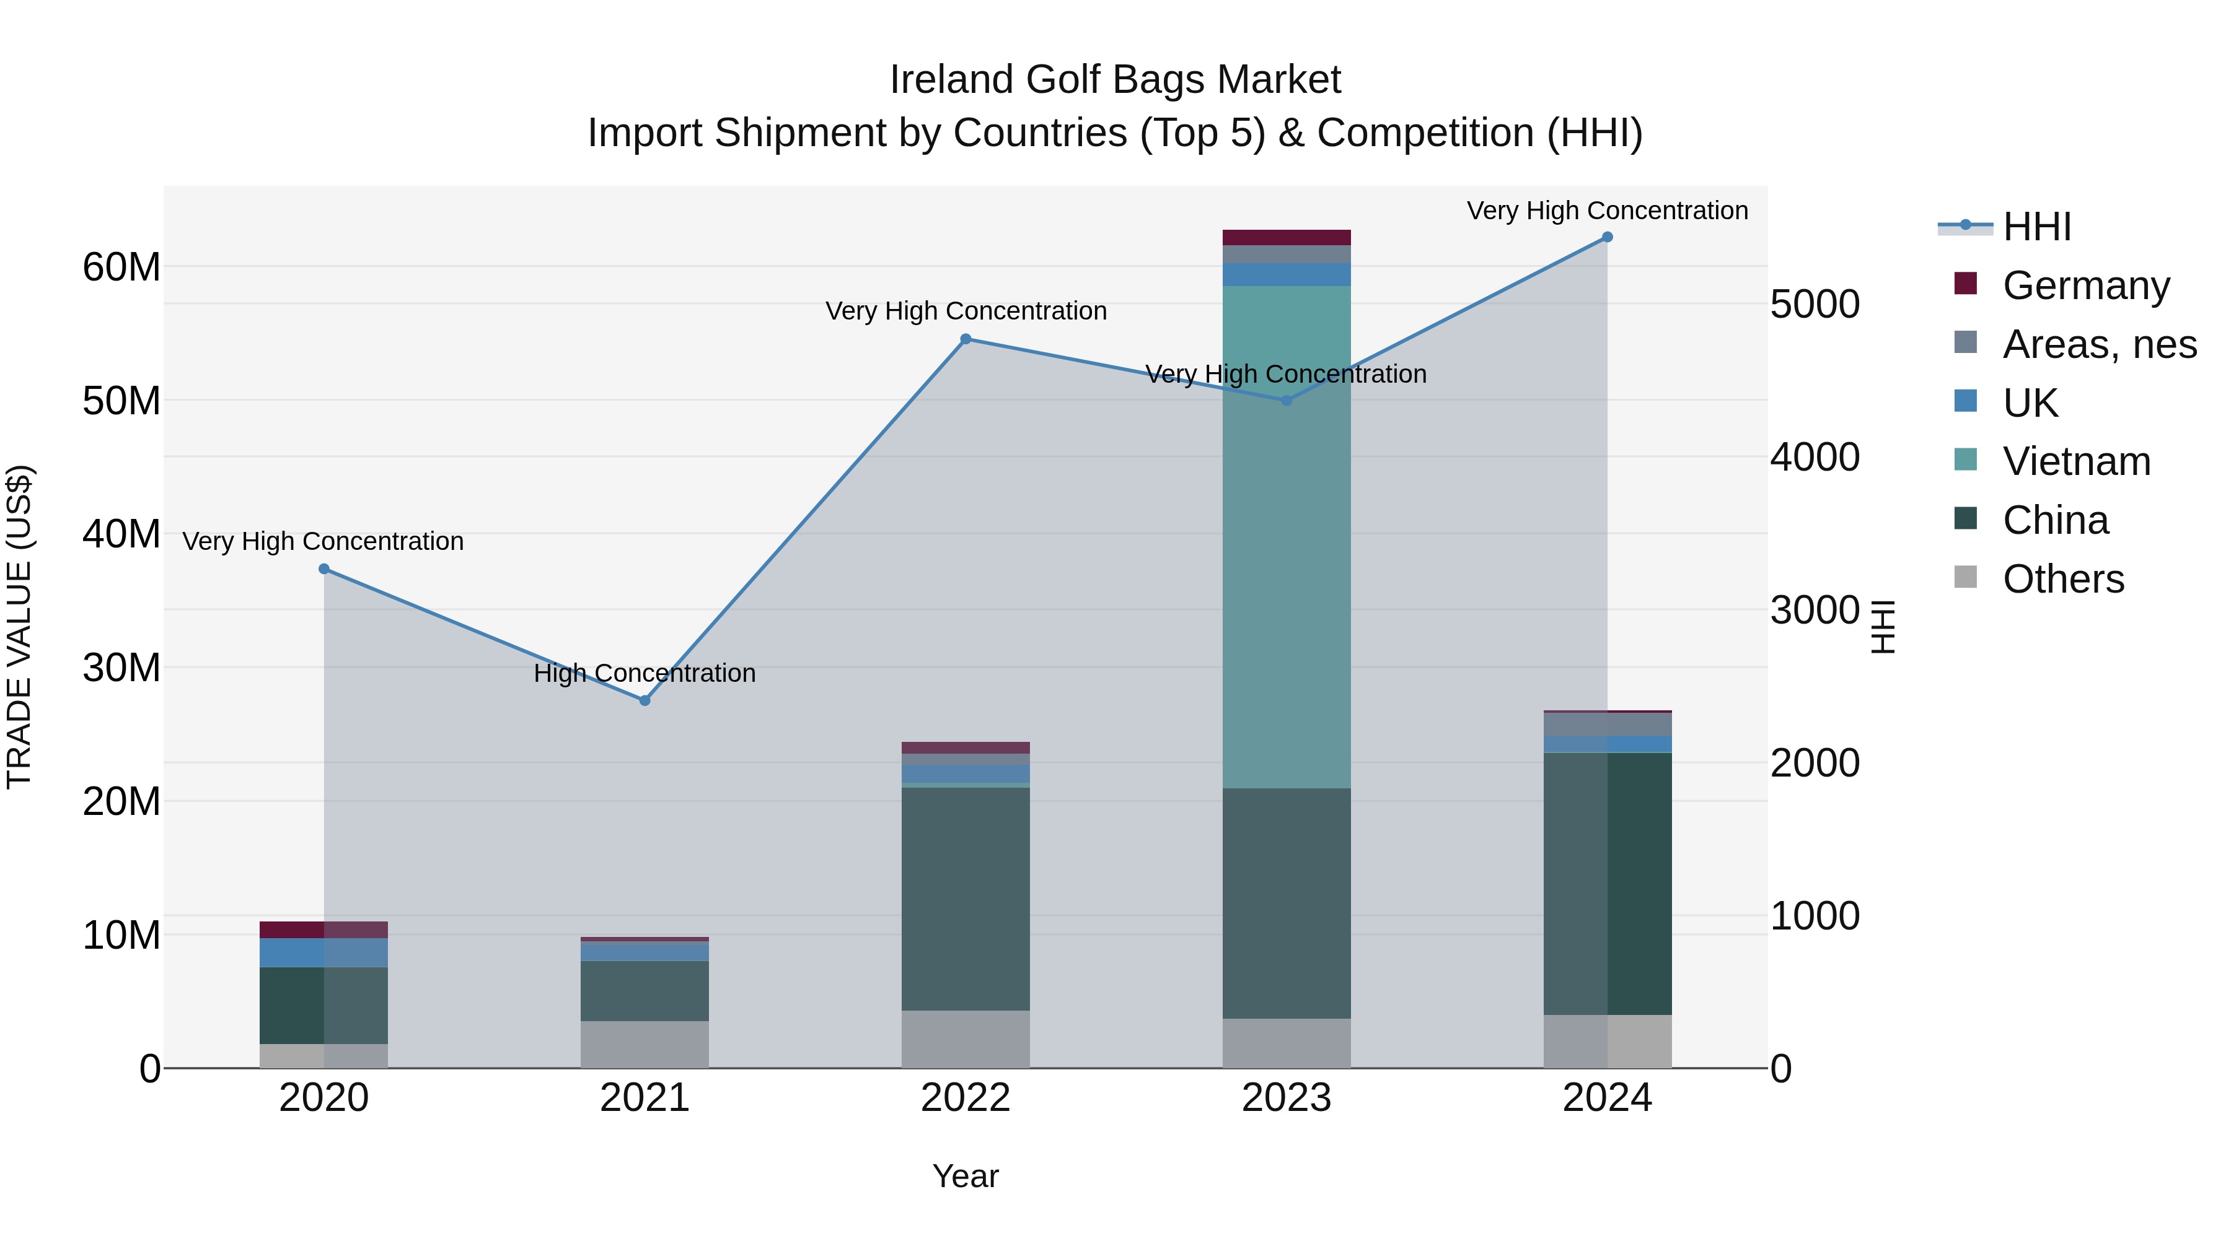Click the 2023 HHI line marker

(x=1286, y=400)
